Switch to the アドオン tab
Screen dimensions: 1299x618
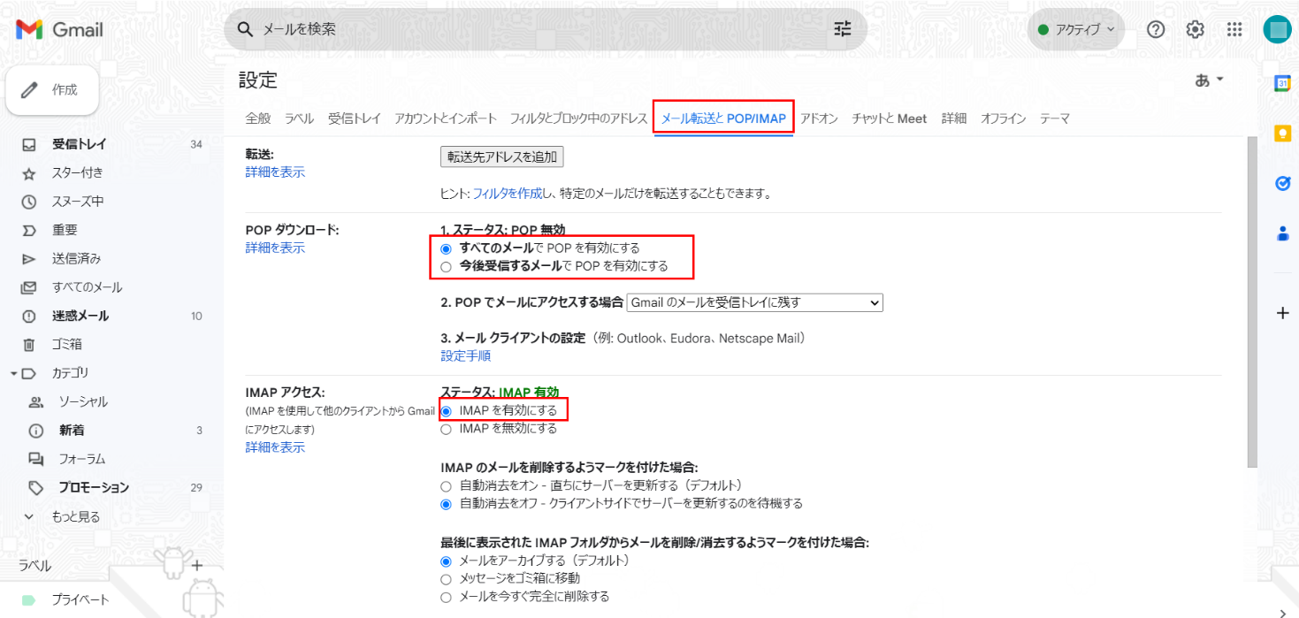click(x=819, y=118)
